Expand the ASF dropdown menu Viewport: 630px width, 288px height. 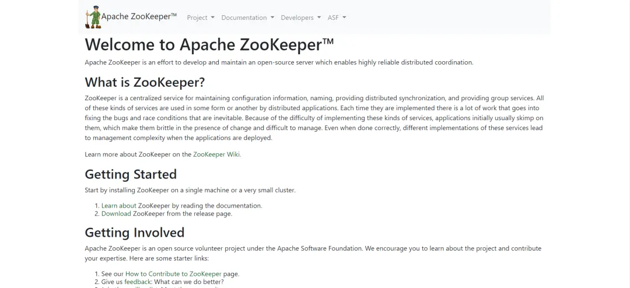(x=337, y=17)
